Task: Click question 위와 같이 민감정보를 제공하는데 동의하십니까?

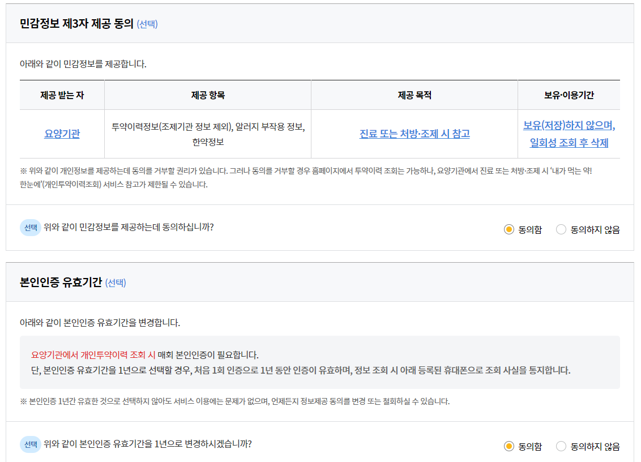Action: (x=129, y=227)
